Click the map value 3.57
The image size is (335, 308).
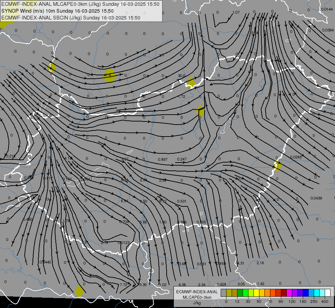[x=125, y=159]
